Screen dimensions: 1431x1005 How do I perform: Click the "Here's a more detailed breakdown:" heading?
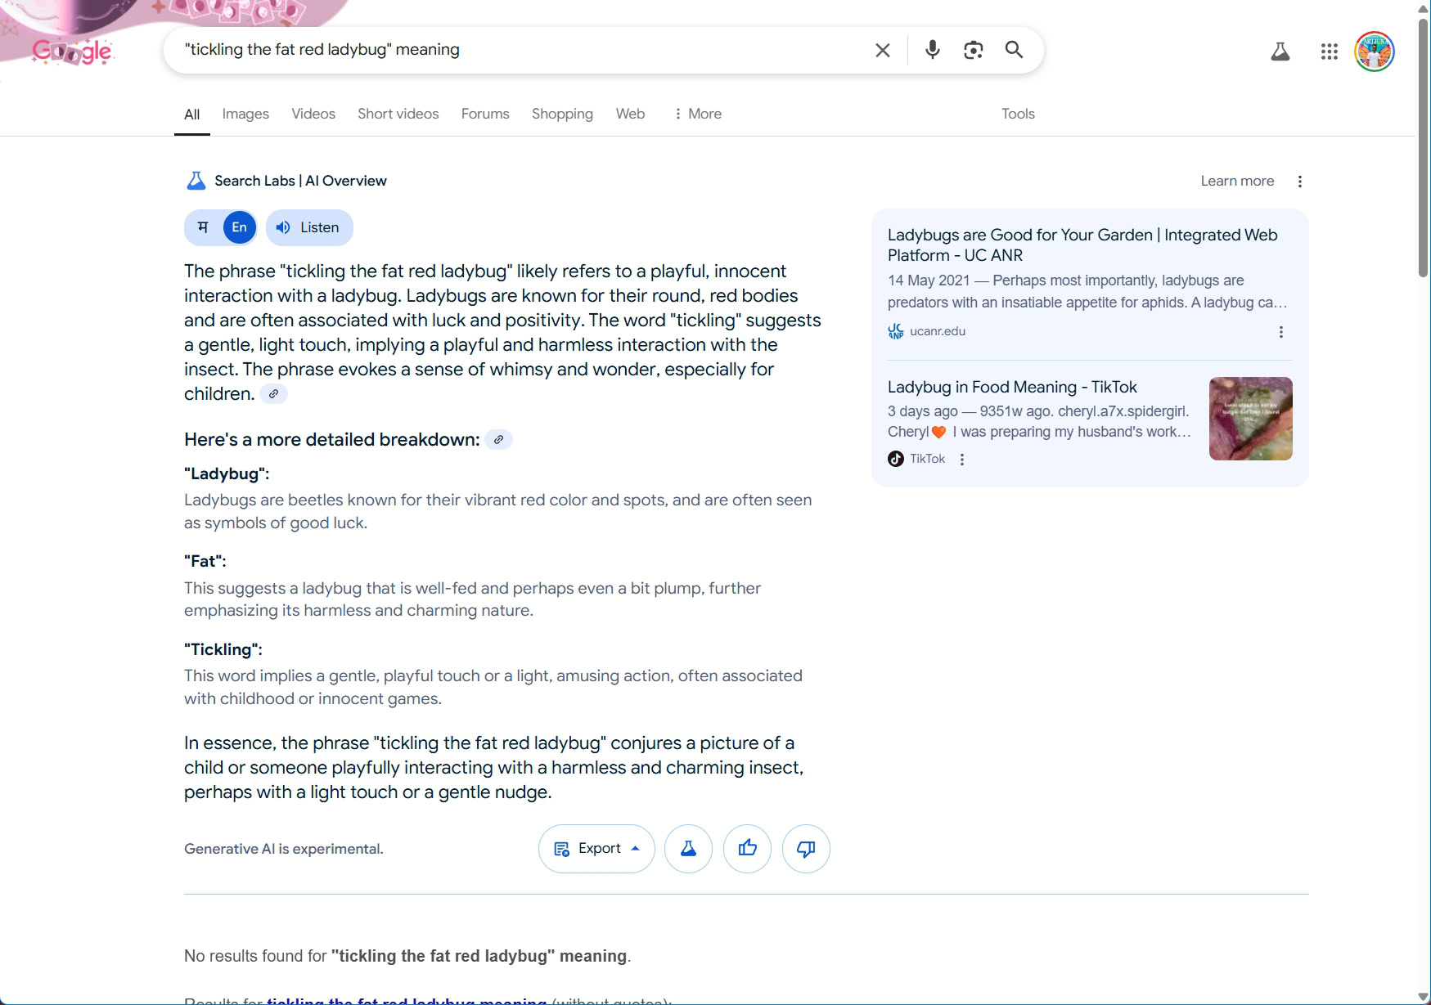tap(332, 440)
